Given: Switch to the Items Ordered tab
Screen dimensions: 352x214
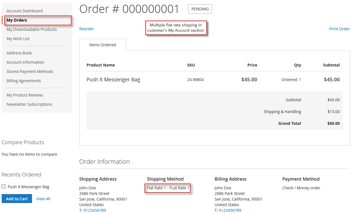Looking at the screenshot, I should point(103,45).
